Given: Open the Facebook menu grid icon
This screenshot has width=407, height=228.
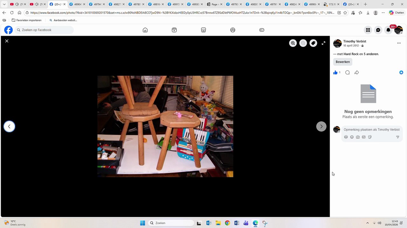Looking at the screenshot, I should [368, 30].
